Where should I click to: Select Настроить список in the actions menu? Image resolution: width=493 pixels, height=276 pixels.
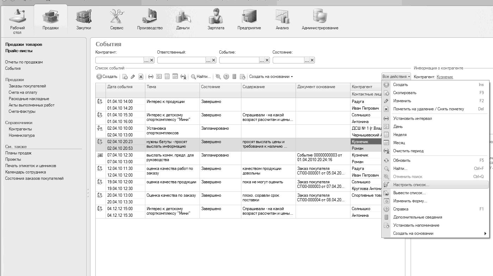coord(411,185)
